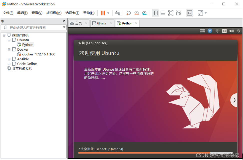Image resolution: width=243 pixels, height=160 pixels.
Task: Select the Ansible folder in the library
Action: pyautogui.click(x=23, y=59)
